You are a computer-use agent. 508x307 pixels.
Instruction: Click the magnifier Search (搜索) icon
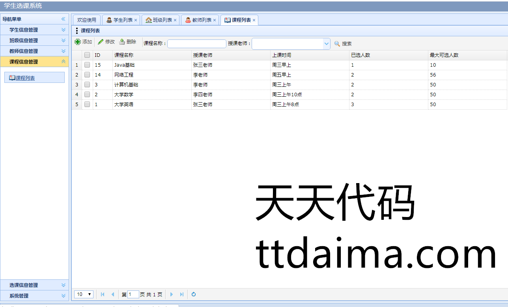(x=337, y=44)
